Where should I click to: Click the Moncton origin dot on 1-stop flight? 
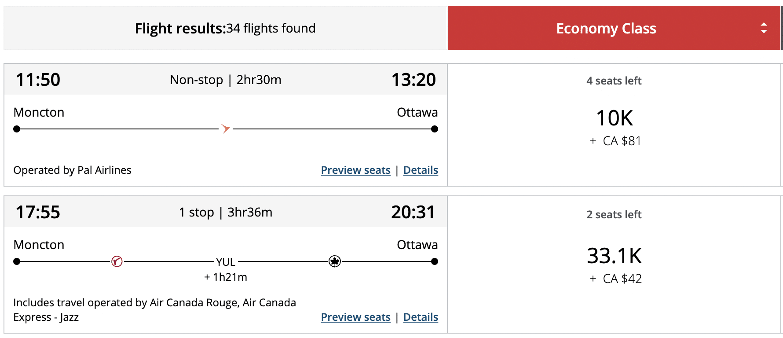pyautogui.click(x=17, y=261)
